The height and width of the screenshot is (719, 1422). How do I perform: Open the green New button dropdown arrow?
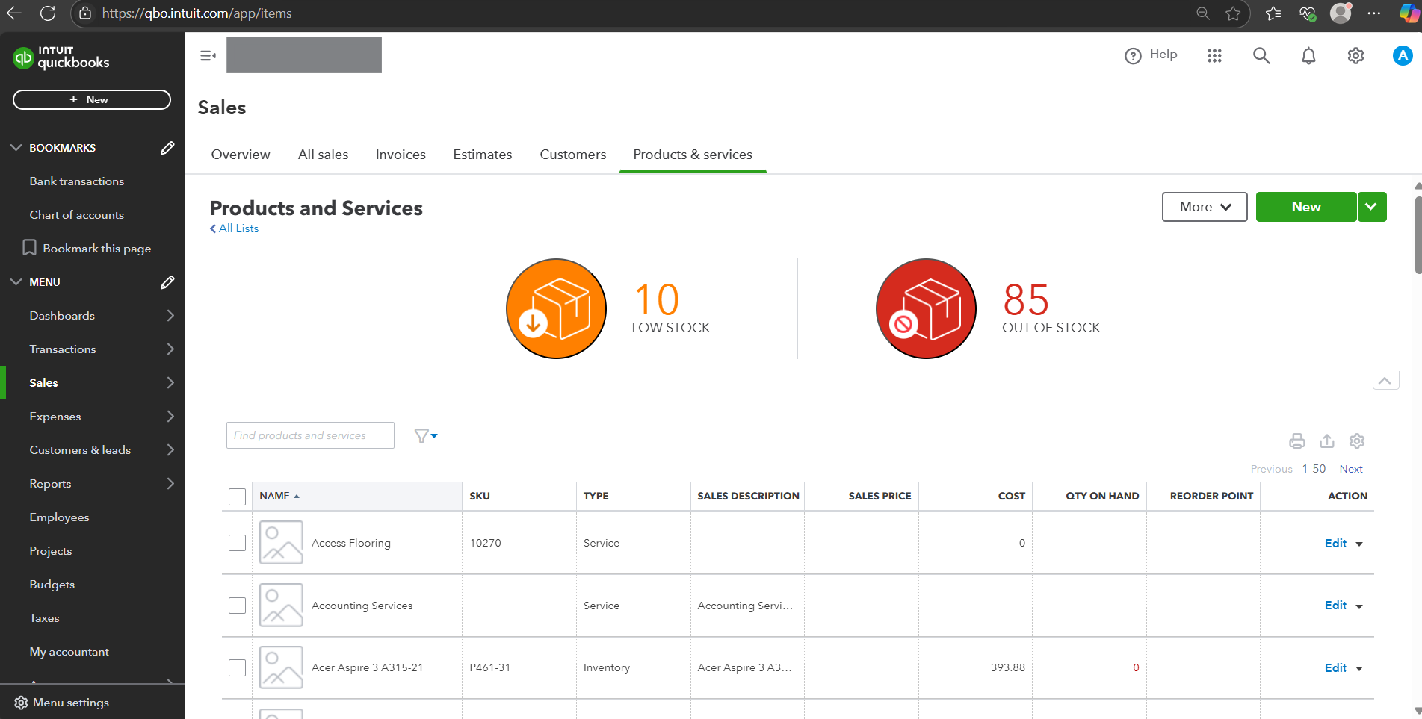(1372, 207)
